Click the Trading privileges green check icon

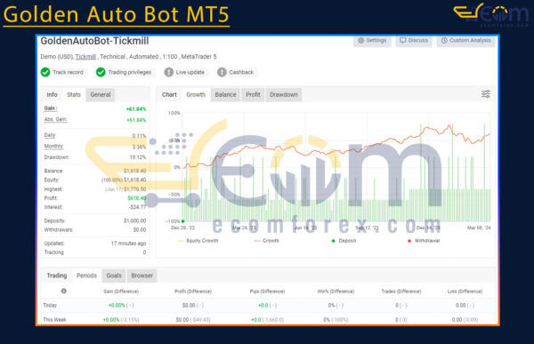[x=101, y=72]
